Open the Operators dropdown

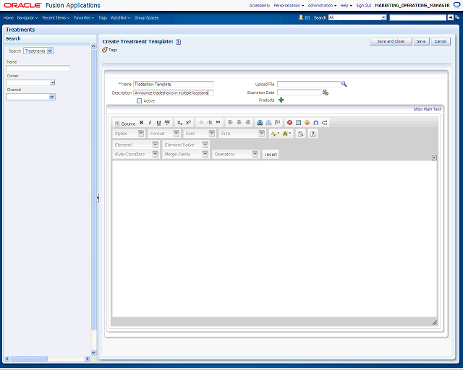[236, 154]
